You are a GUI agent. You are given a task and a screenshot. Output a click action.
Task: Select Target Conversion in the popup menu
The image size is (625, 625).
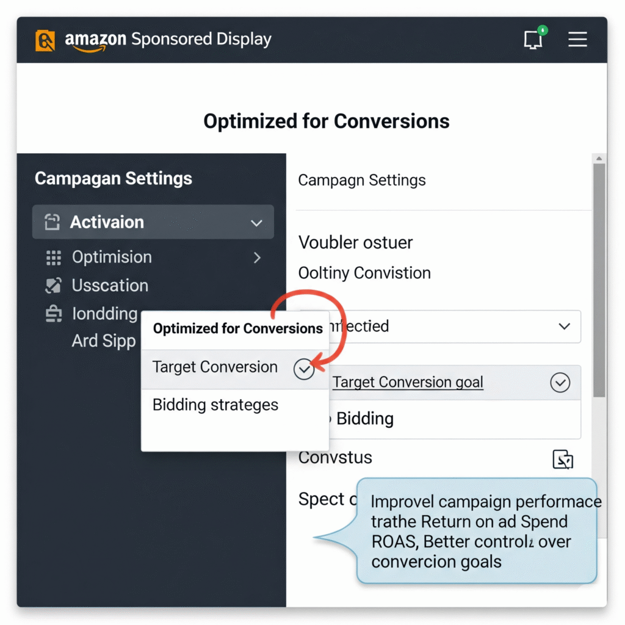pos(235,369)
